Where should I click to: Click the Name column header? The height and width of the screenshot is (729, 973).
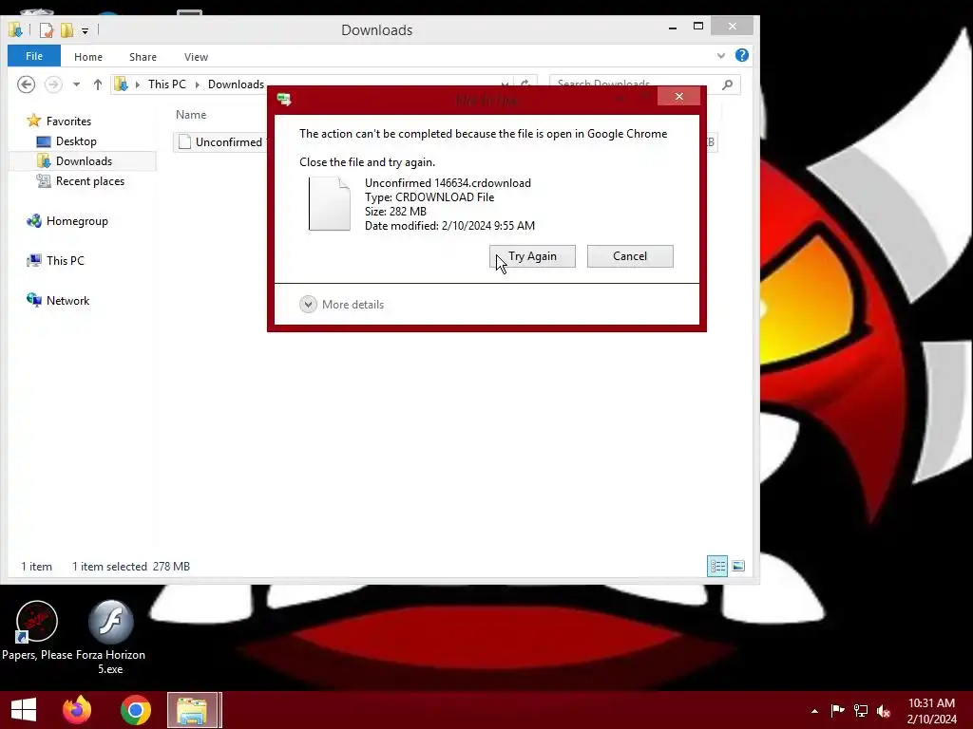click(x=190, y=115)
